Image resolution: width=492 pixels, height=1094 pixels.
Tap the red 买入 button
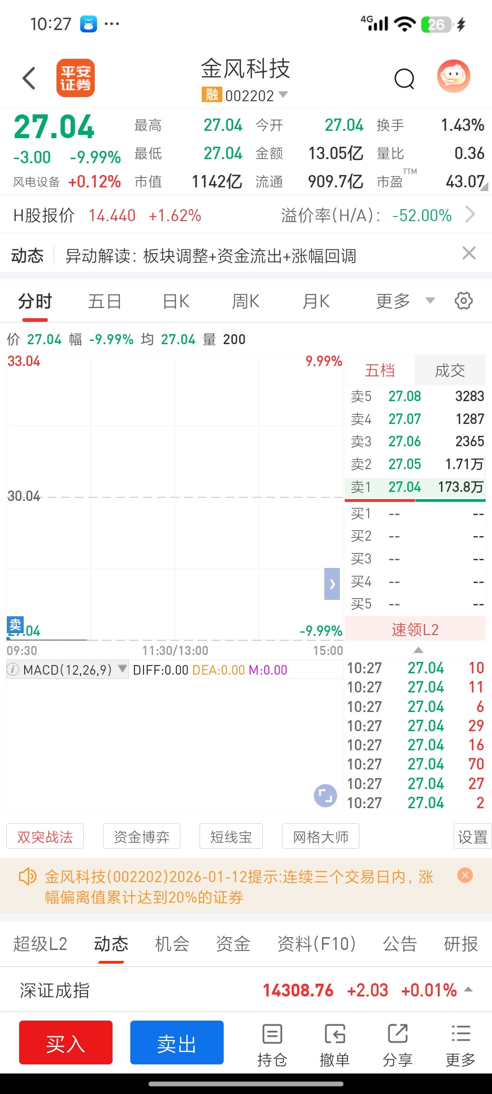(66, 1042)
